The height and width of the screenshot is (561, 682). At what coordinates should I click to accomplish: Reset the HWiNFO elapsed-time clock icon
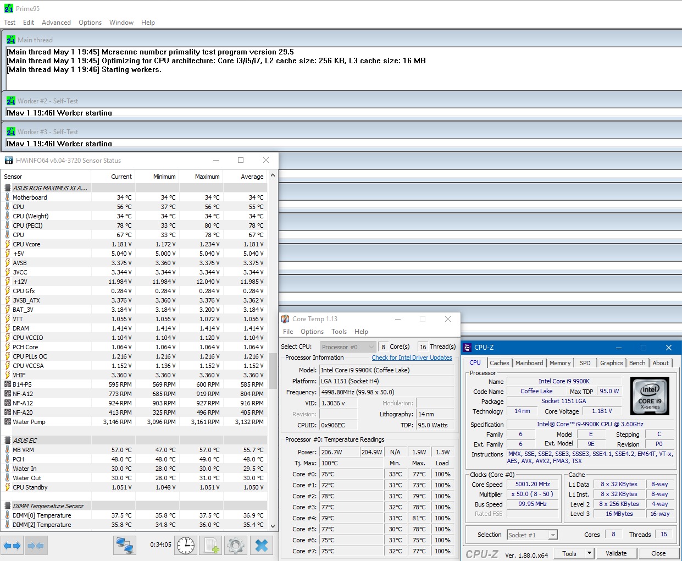pos(186,546)
